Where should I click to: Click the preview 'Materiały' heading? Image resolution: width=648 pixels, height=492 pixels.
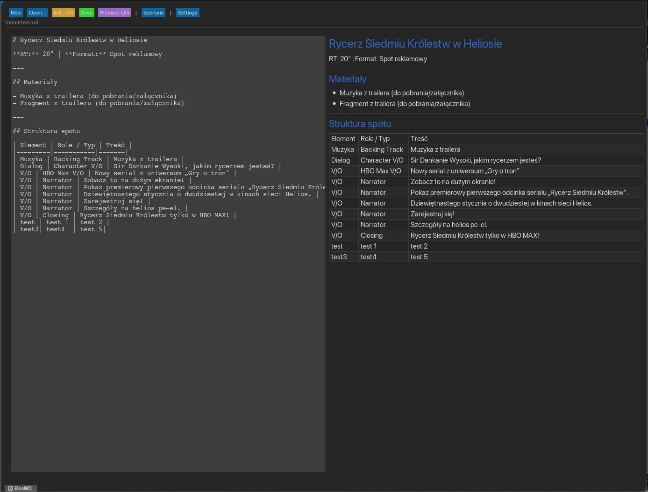click(x=348, y=79)
